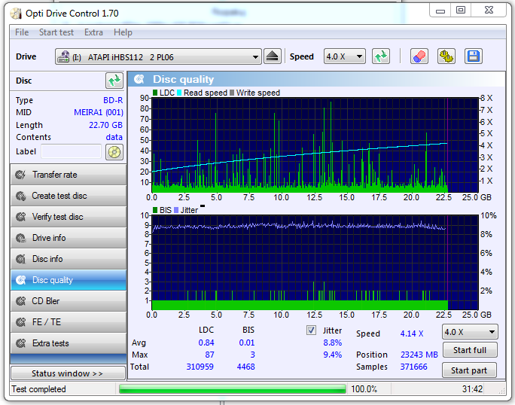The height and width of the screenshot is (405, 515).
Task: Open the toolbar Speed 4.0 X dropdown
Action: pos(345,56)
